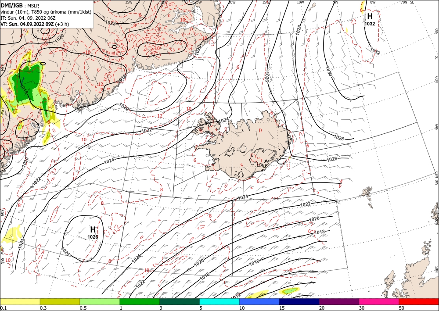Select the green 1 mm legend swatch

click(x=140, y=301)
